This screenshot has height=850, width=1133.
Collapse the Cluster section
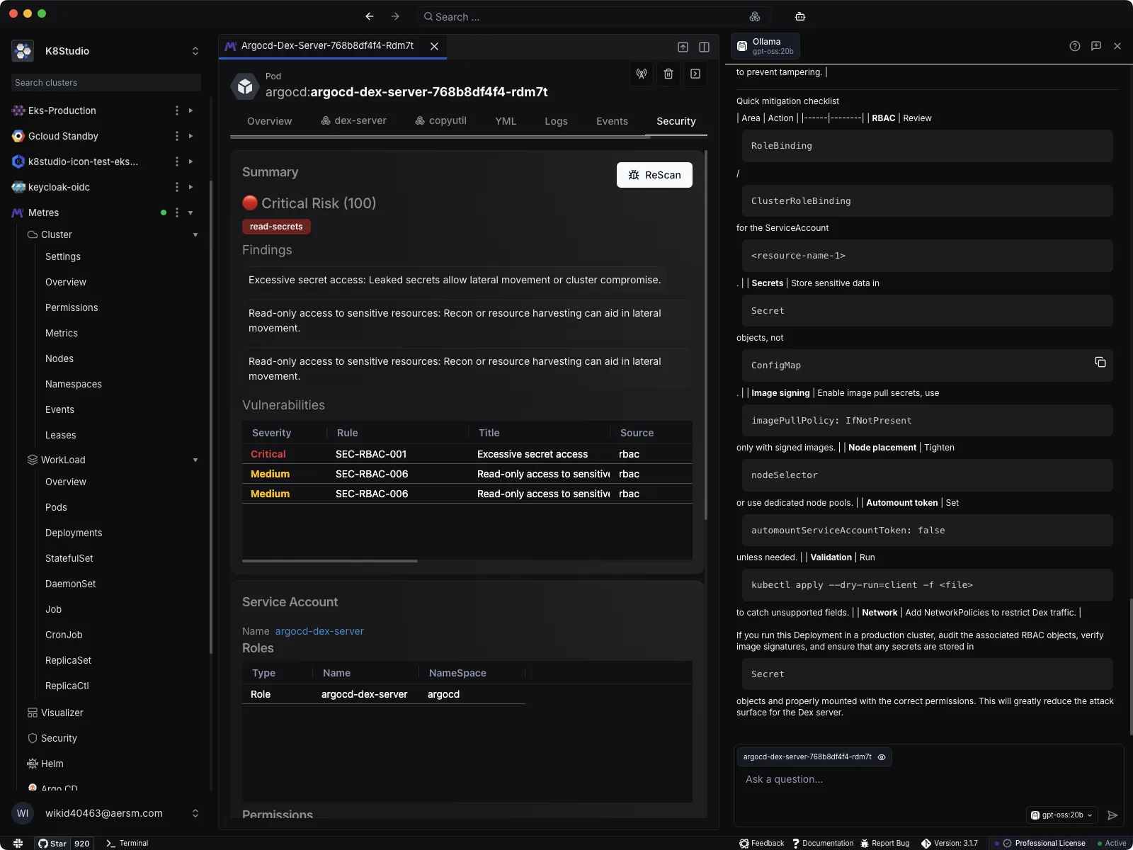click(x=195, y=234)
